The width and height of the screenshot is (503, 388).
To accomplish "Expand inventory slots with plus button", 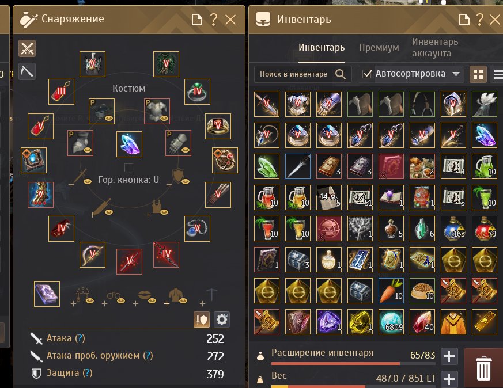I will point(449,356).
